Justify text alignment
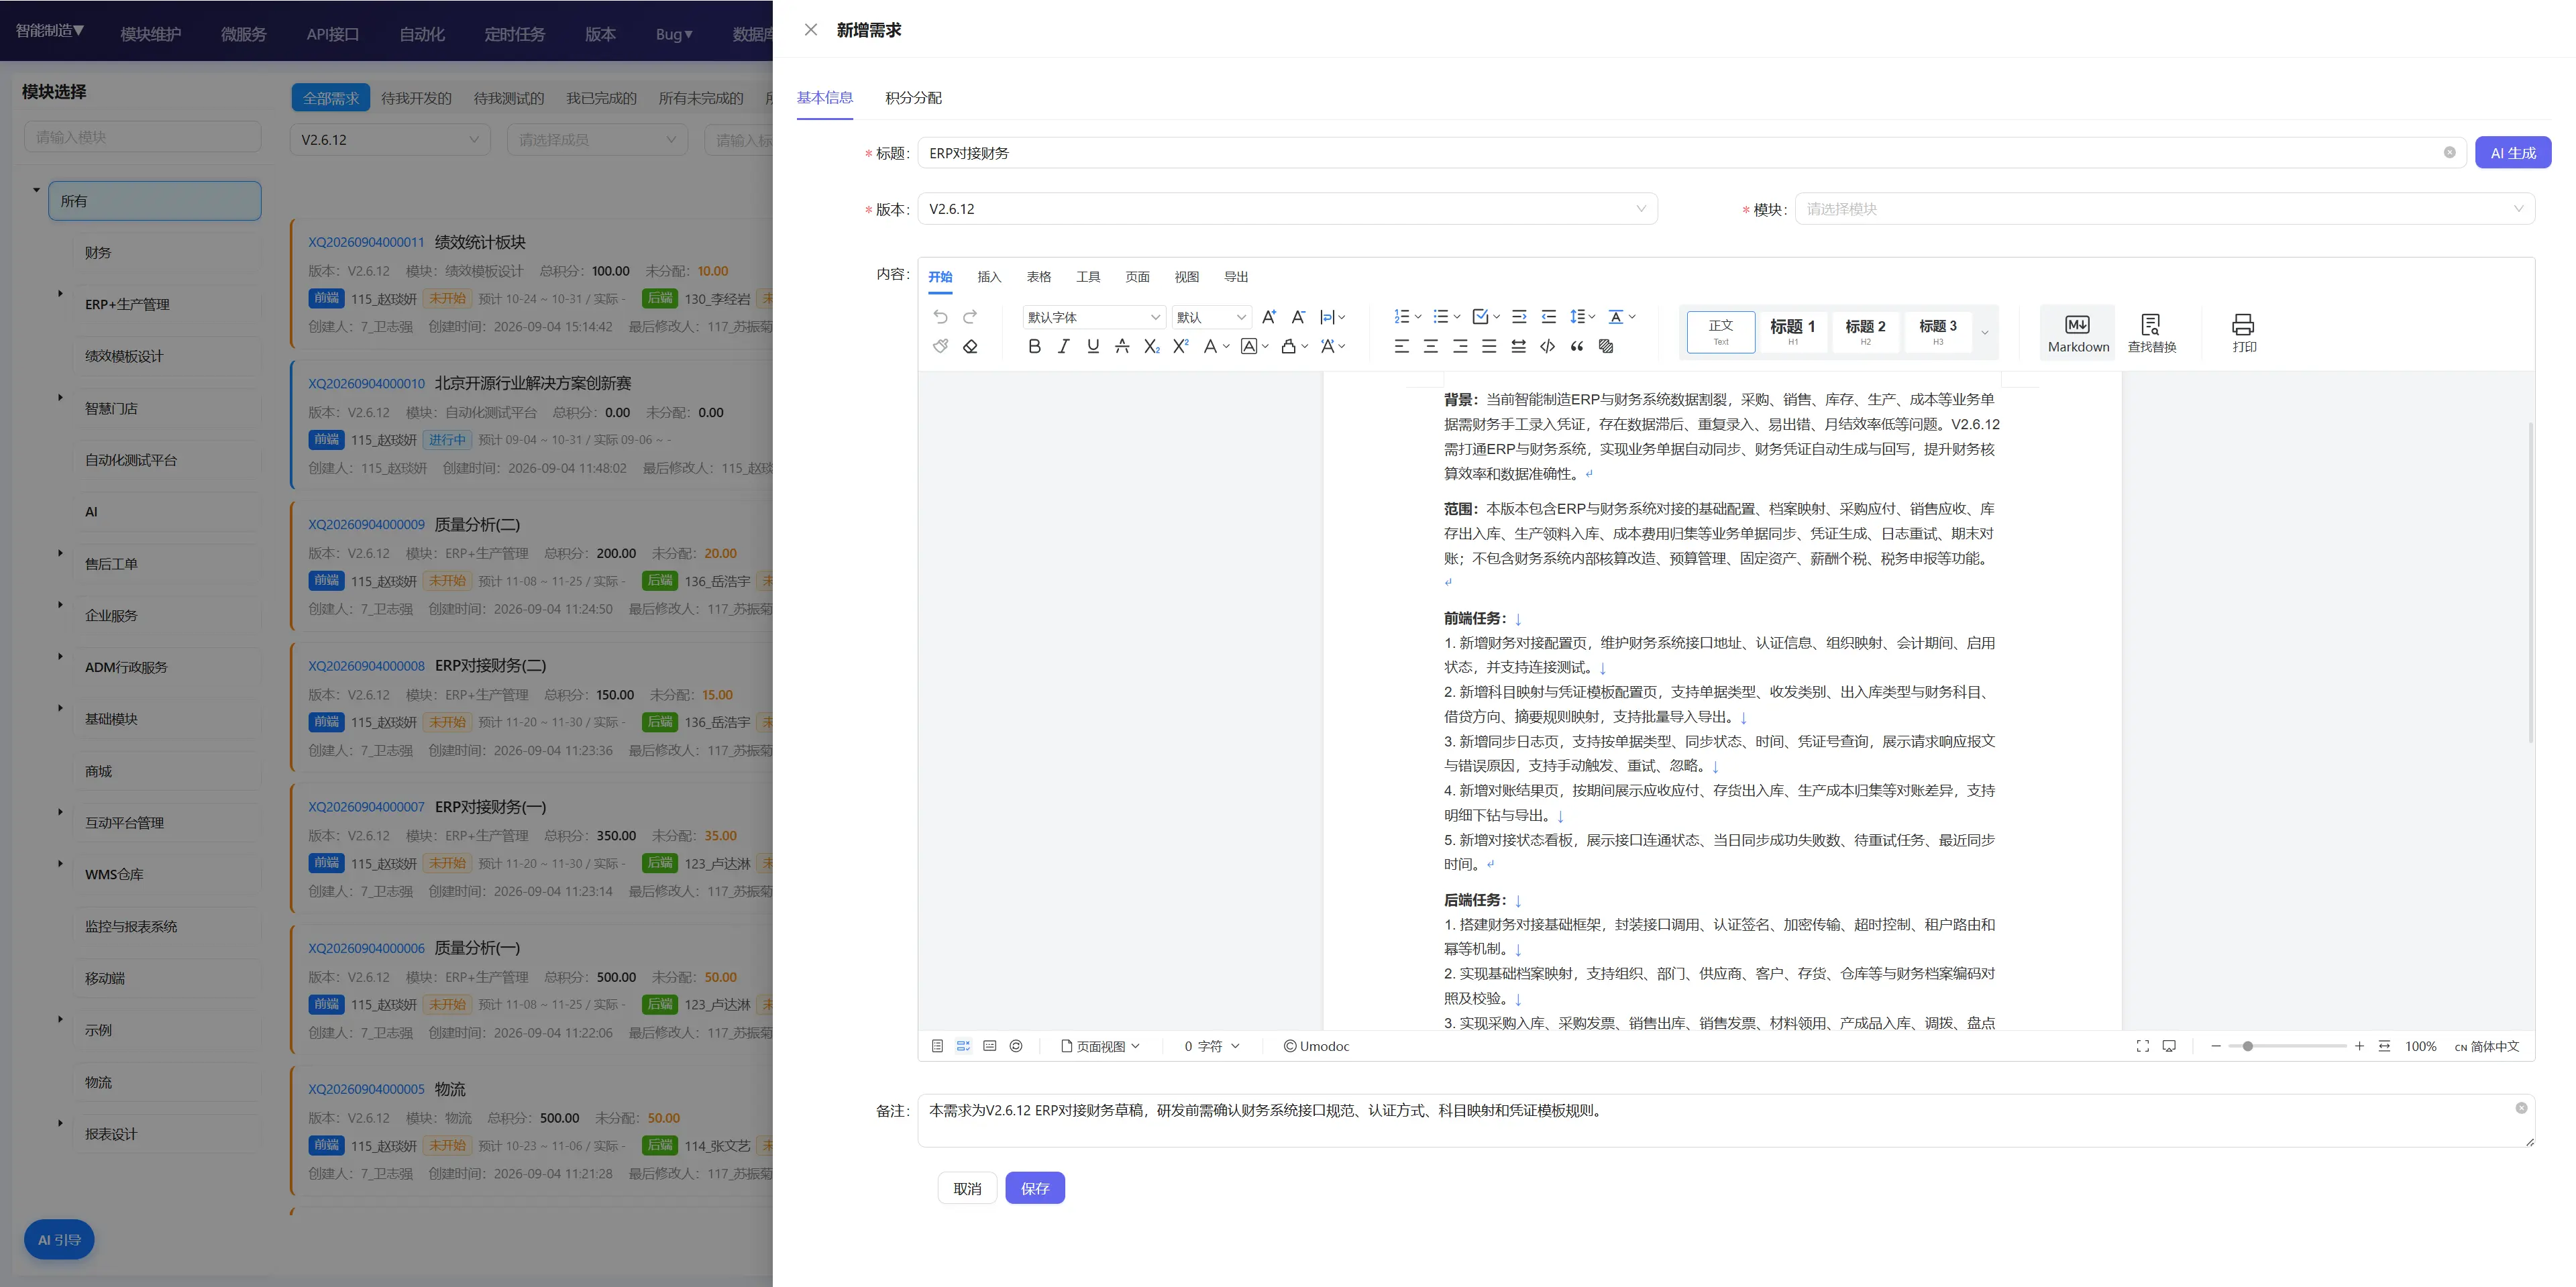This screenshot has width=2576, height=1287. tap(1490, 346)
